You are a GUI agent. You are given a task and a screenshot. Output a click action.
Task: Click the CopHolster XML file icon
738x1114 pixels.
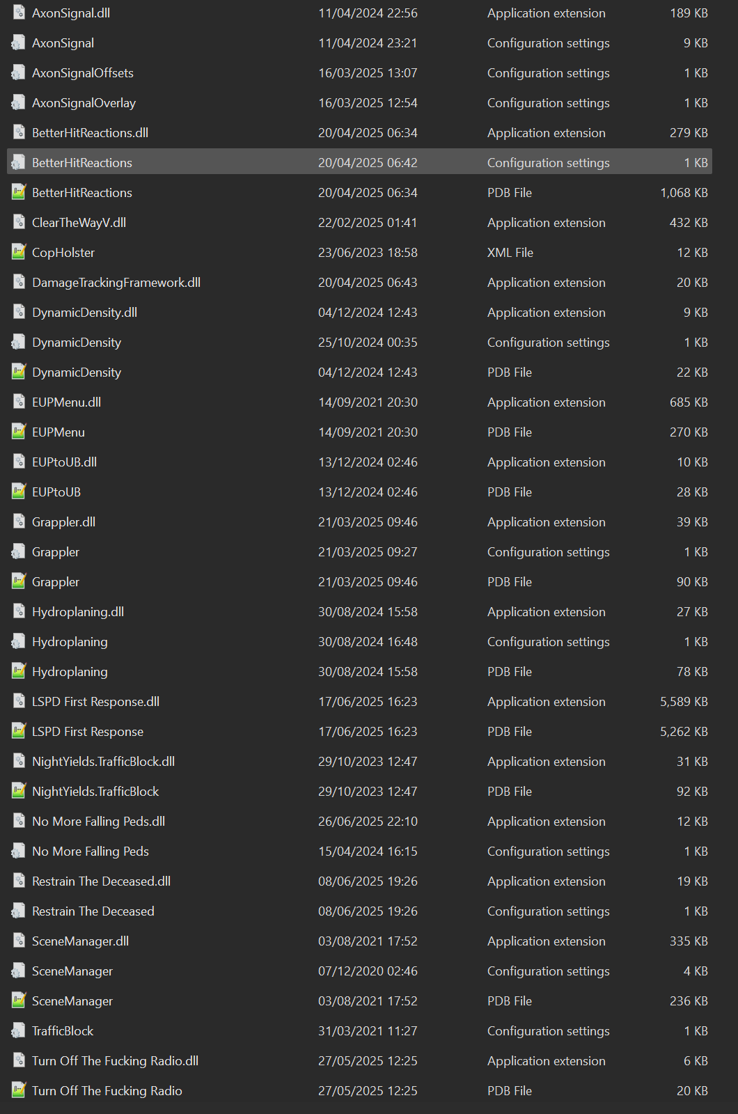(19, 253)
